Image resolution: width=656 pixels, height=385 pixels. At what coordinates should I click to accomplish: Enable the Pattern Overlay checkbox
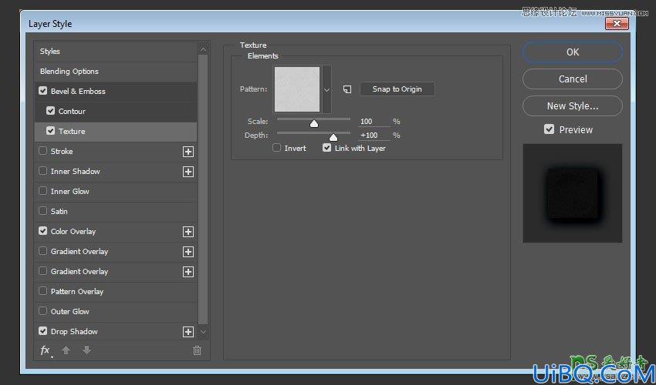pyautogui.click(x=42, y=290)
